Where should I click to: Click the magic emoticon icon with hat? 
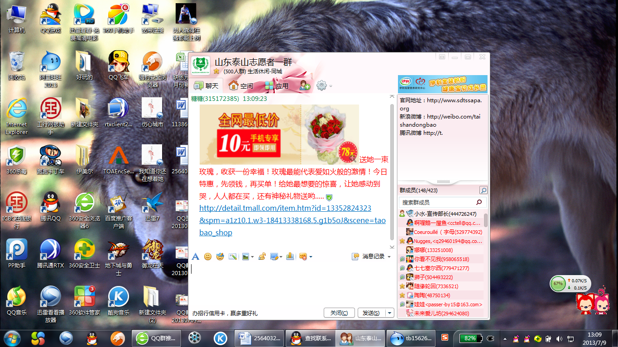coord(220,257)
